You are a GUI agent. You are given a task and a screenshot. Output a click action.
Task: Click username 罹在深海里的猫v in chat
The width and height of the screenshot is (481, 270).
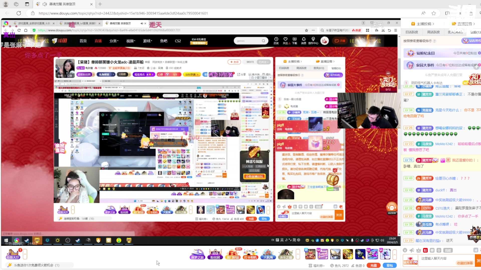point(428,240)
